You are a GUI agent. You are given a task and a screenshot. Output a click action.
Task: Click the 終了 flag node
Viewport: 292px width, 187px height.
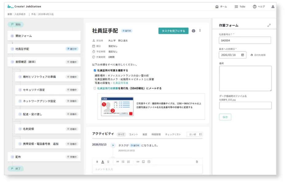click(x=16, y=169)
